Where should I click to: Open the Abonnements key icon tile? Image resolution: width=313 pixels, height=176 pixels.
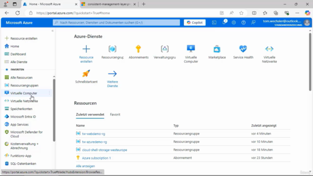(x=138, y=52)
